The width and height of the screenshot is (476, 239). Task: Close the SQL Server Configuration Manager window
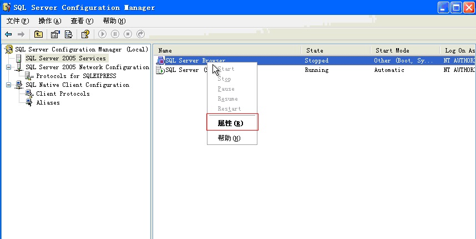pyautogui.click(x=469, y=8)
